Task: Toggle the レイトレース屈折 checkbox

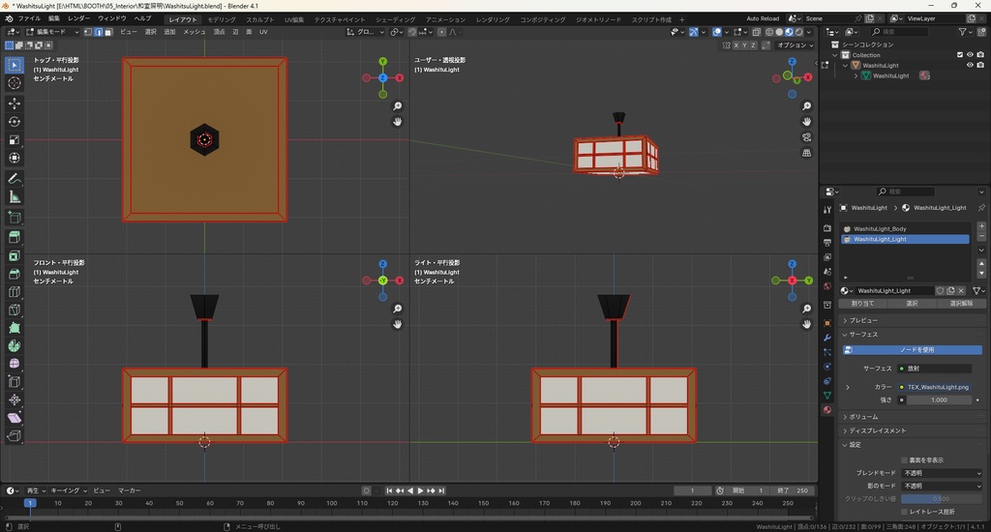Action: (904, 511)
